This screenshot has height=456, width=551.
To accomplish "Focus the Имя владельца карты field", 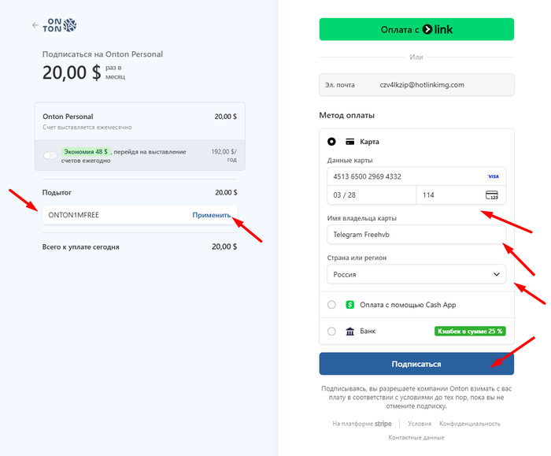I will pos(416,235).
